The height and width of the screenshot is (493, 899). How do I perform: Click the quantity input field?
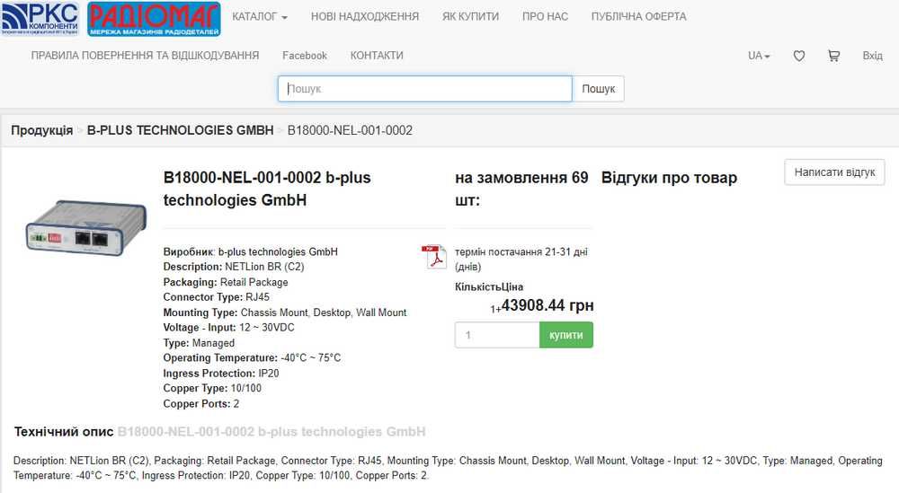497,335
